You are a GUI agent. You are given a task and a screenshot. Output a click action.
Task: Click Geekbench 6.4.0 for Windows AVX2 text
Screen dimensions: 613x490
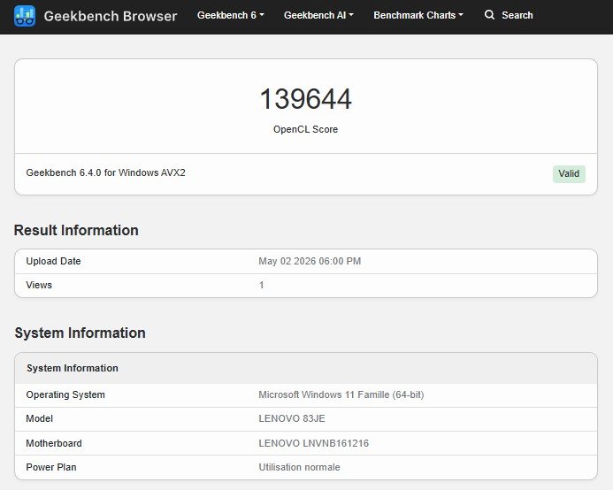click(105, 172)
